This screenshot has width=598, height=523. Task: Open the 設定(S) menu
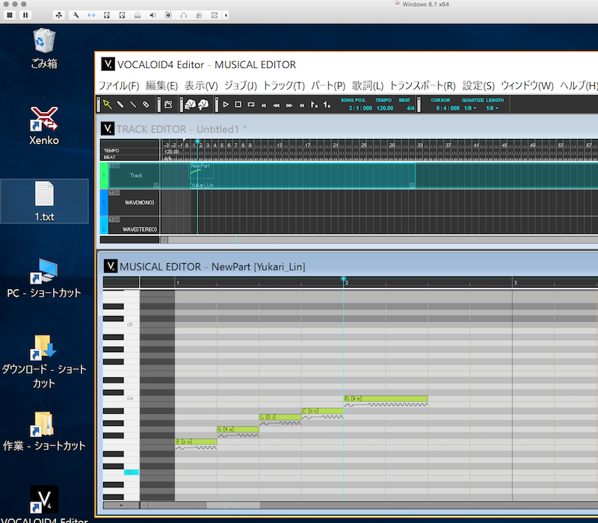478,85
